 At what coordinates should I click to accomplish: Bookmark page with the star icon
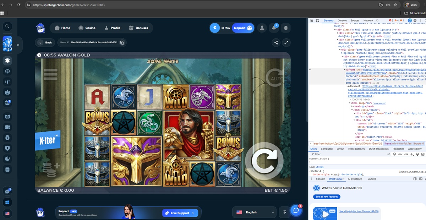click(x=395, y=5)
